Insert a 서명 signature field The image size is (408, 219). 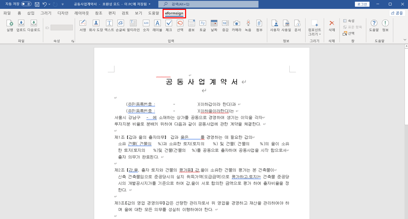tap(83, 26)
